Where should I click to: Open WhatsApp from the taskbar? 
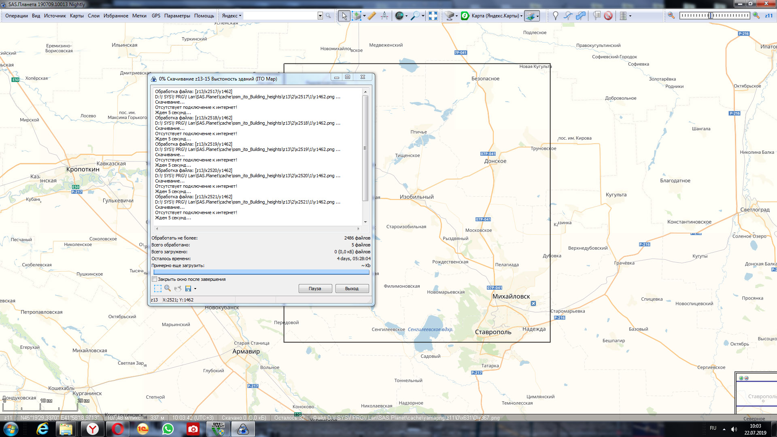[x=168, y=429]
